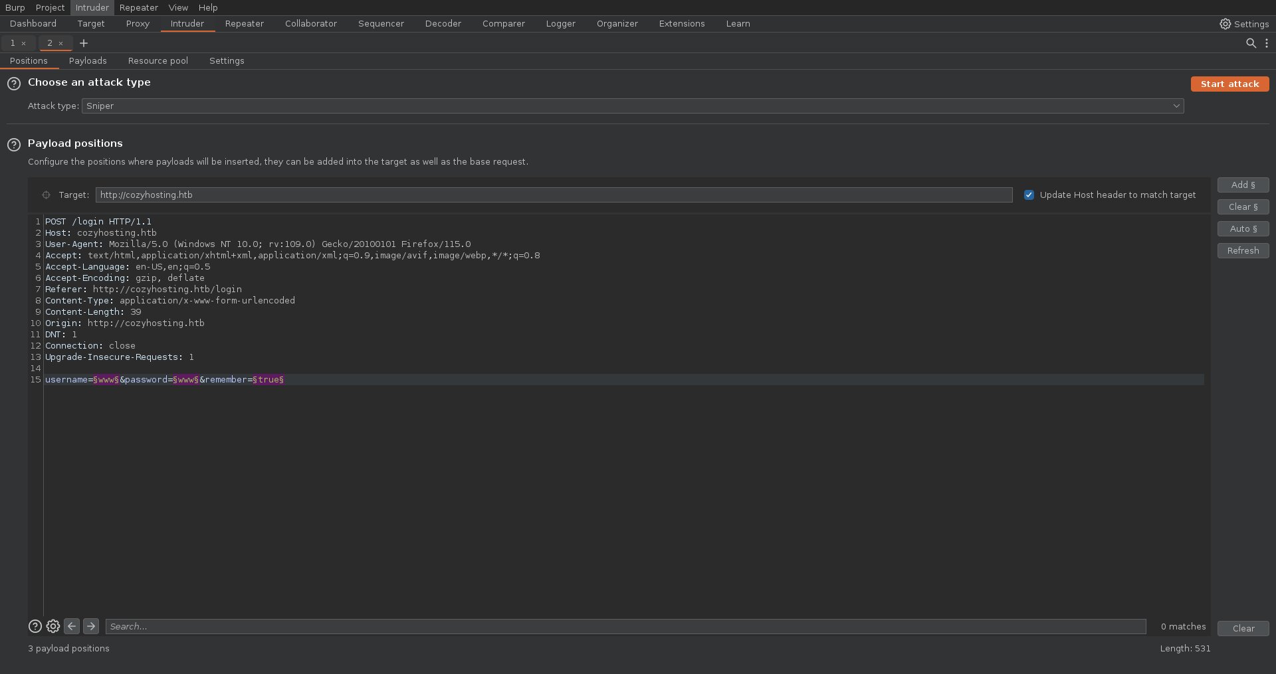Click the search magnifier icon in tab bar

click(x=1251, y=43)
